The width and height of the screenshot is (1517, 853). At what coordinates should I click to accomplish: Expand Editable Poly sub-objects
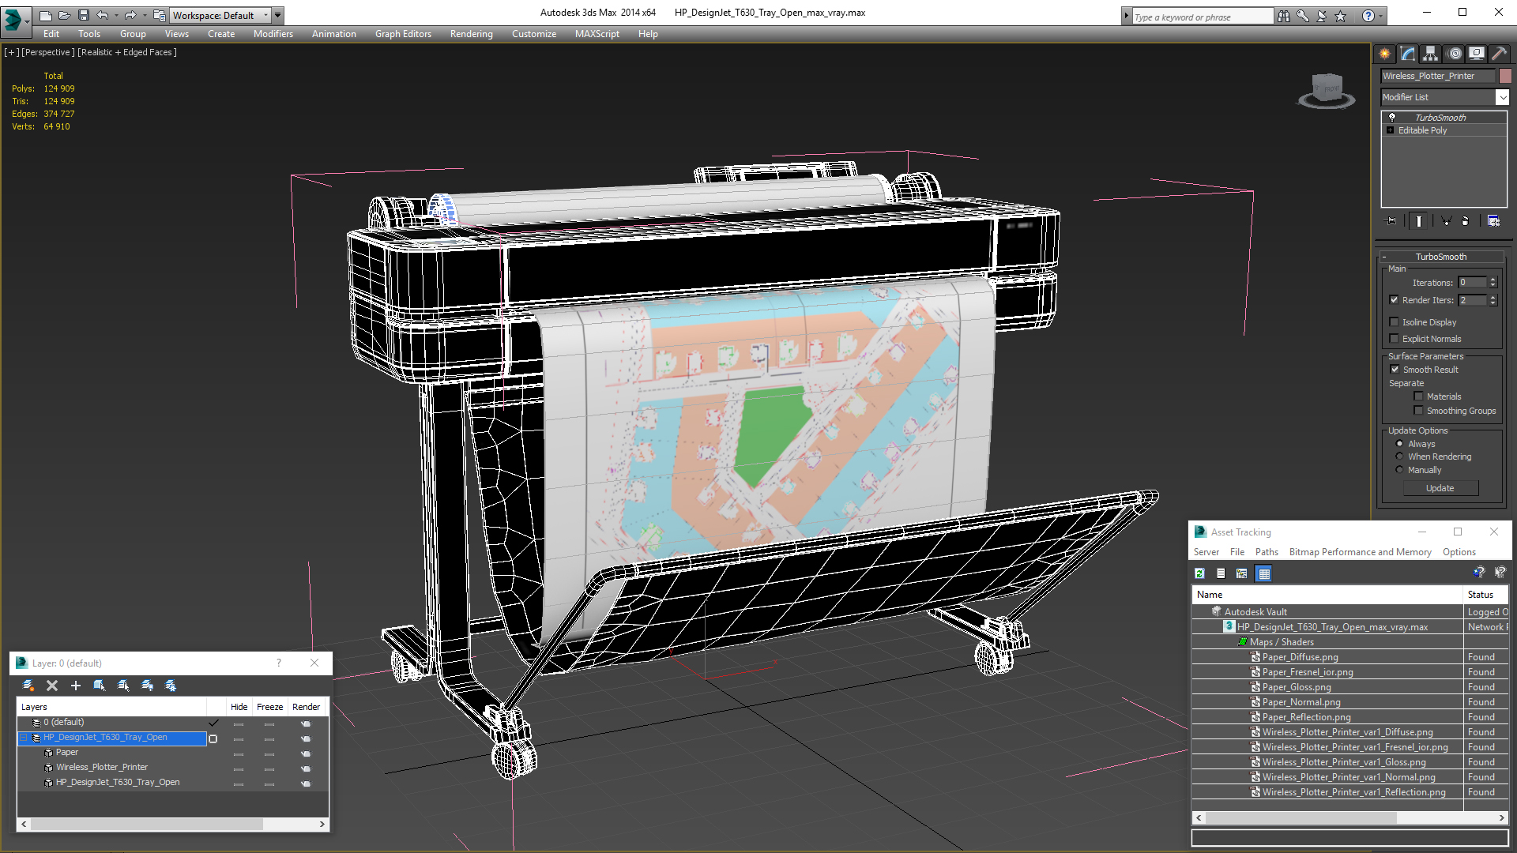[x=1390, y=130]
